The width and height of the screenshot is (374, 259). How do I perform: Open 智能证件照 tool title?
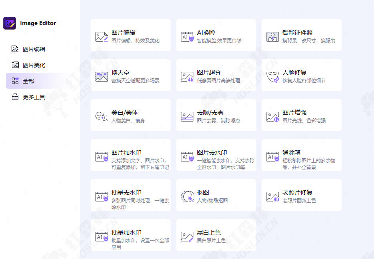coord(297,32)
